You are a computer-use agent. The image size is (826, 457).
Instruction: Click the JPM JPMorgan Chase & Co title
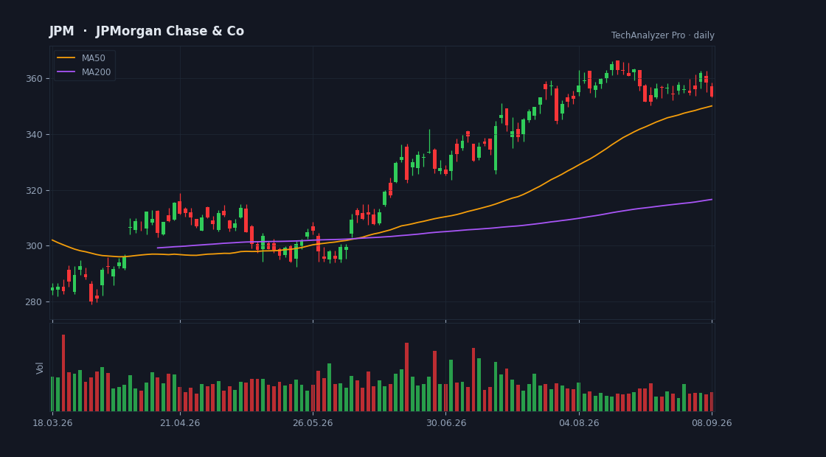(147, 32)
